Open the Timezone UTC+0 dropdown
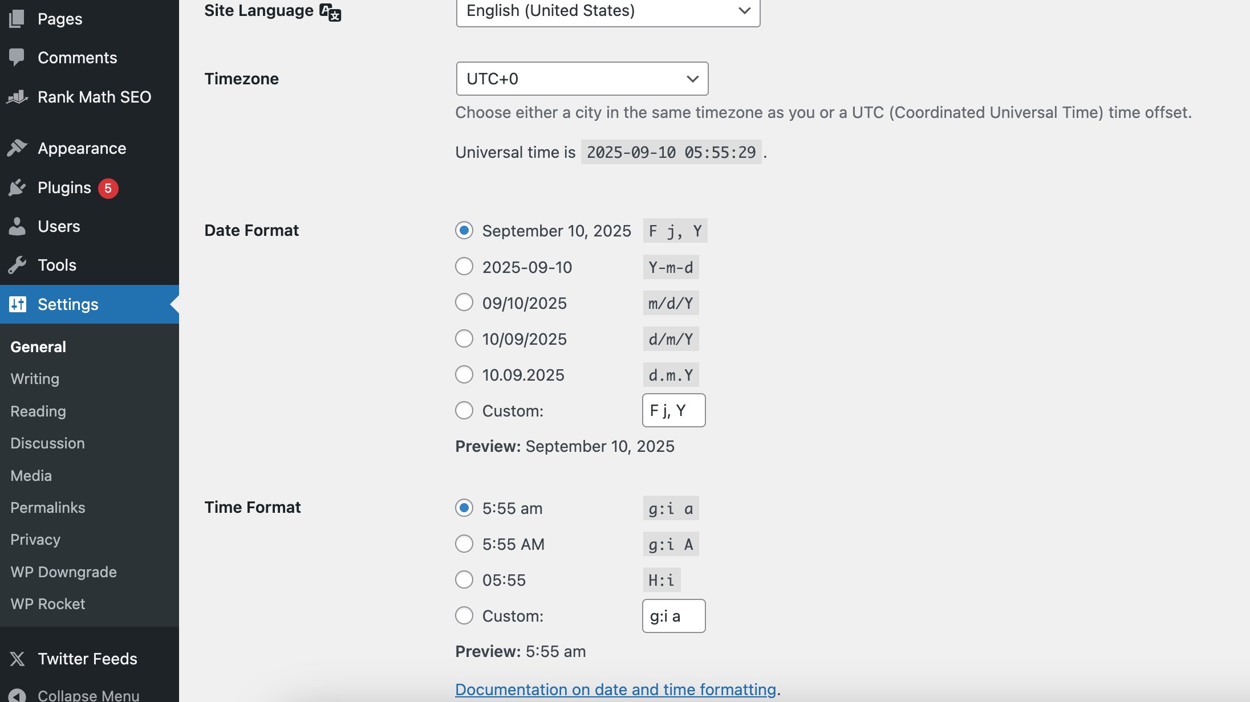The image size is (1250, 702). click(582, 79)
